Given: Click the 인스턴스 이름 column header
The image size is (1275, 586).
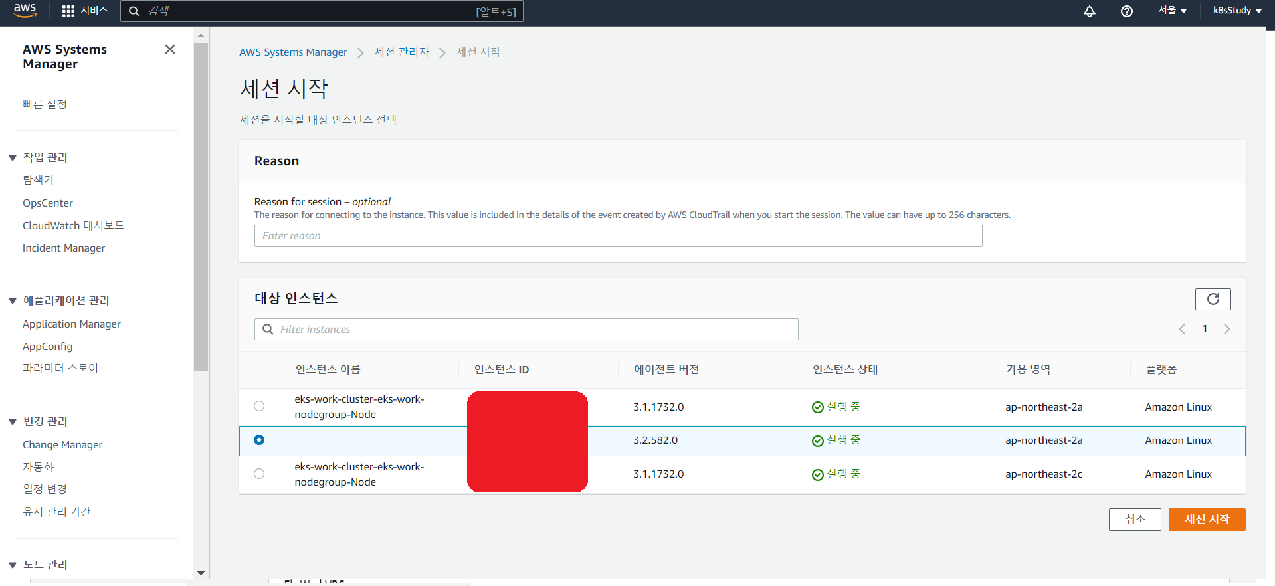Looking at the screenshot, I should [328, 369].
